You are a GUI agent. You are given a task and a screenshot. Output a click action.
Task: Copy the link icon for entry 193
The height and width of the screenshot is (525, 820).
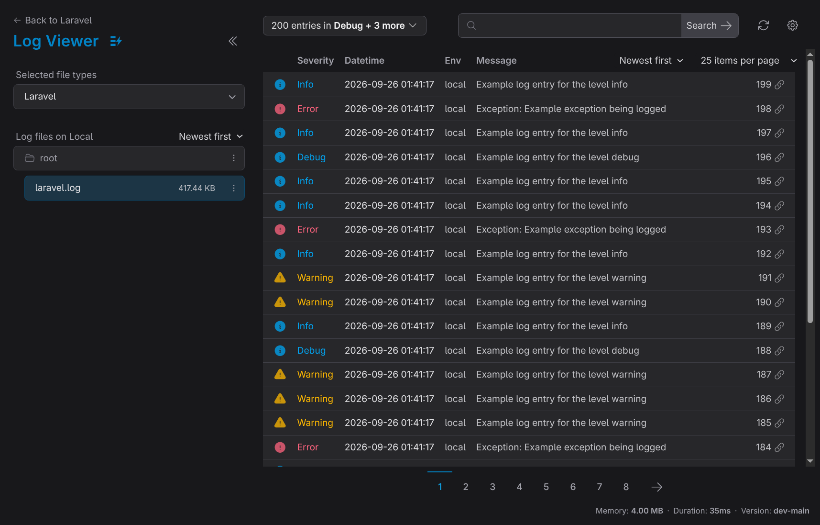click(779, 230)
